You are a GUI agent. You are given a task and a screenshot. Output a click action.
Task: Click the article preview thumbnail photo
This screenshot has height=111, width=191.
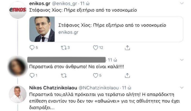point(42,29)
